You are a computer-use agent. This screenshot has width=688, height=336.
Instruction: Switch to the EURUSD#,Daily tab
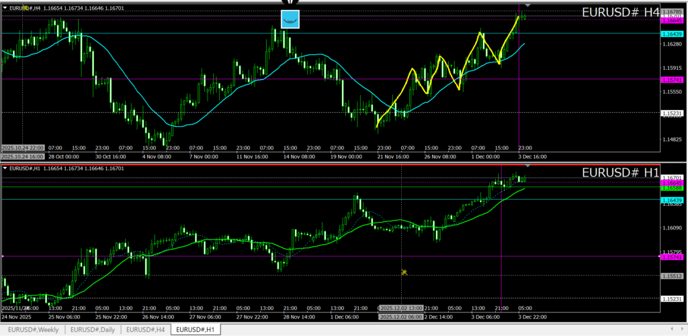(x=93, y=329)
